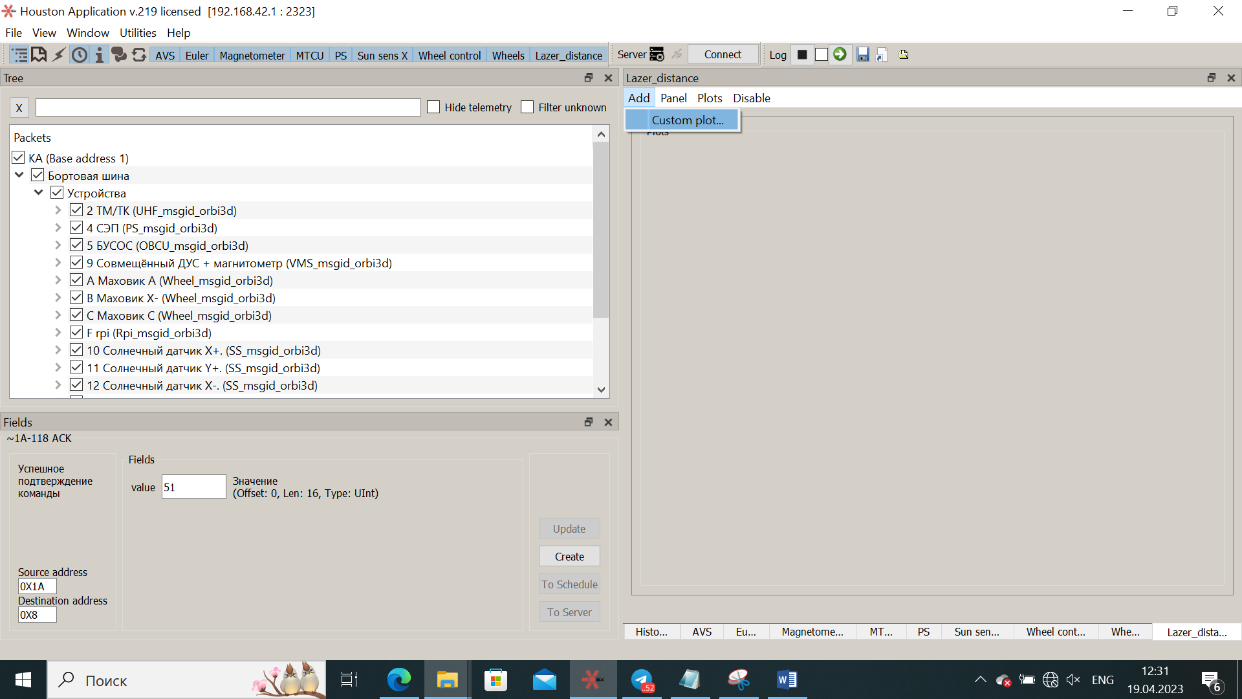Viewport: 1242px width, 699px height.
Task: Click the refresh arrows toolbar icon
Action: click(x=139, y=55)
